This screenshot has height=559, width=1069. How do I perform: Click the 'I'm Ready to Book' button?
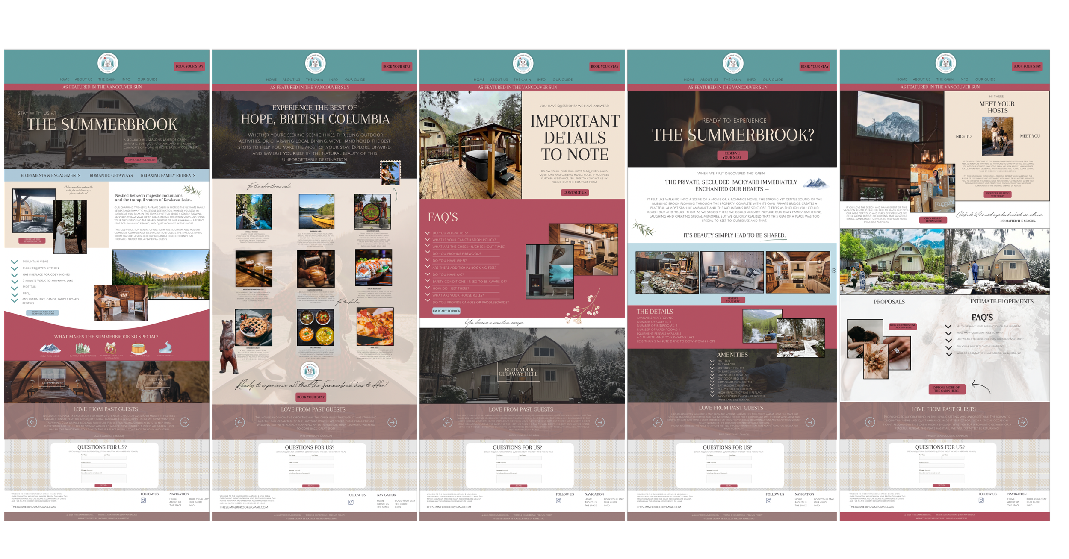point(446,311)
